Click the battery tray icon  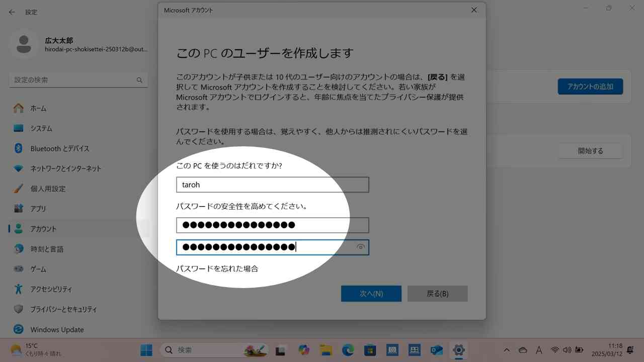pos(579,350)
